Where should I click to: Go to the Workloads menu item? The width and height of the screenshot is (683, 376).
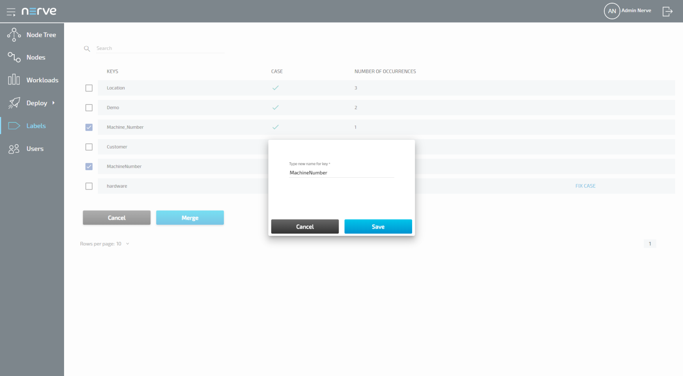coord(42,80)
